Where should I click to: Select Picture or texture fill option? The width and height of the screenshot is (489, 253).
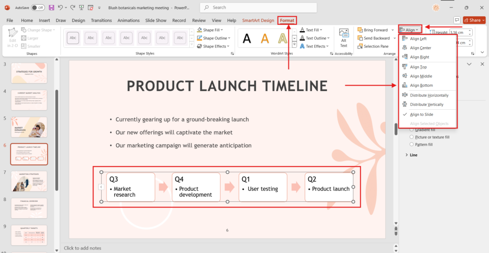[412, 137]
